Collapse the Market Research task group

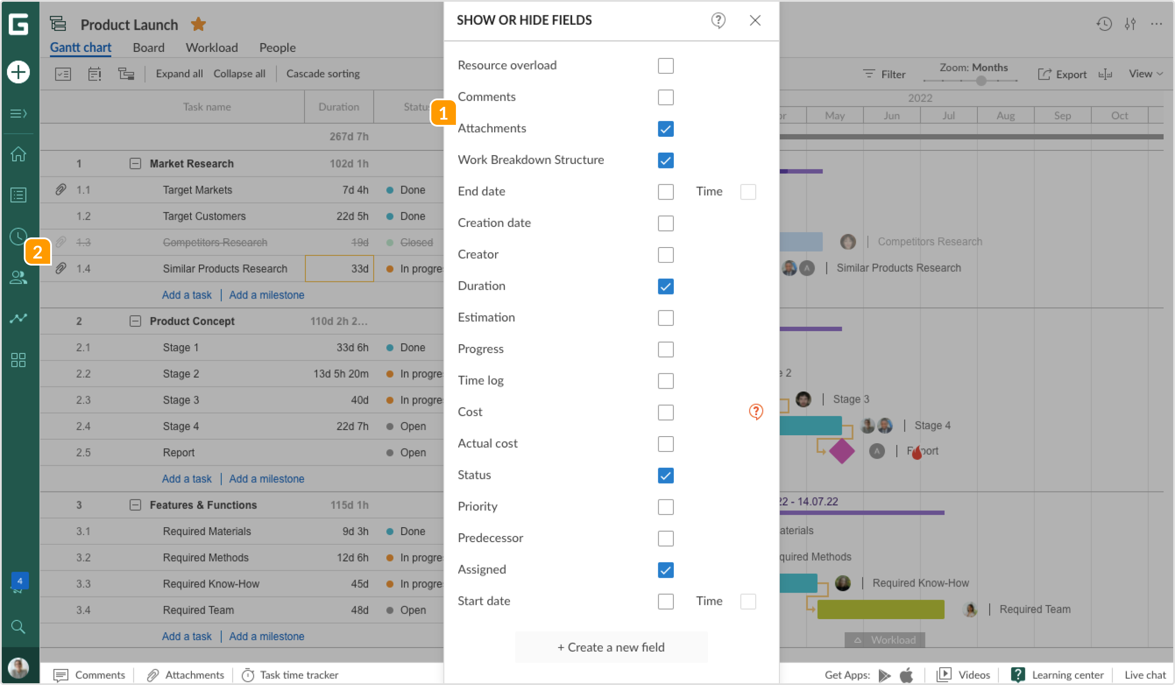(135, 164)
